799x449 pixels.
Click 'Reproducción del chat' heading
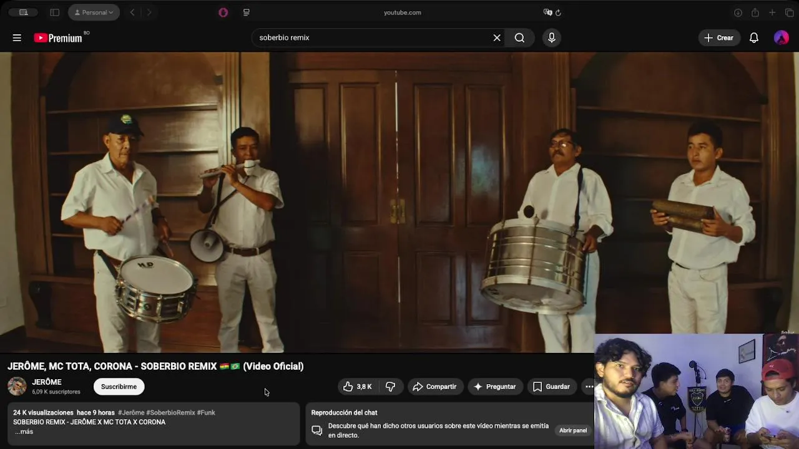(344, 413)
